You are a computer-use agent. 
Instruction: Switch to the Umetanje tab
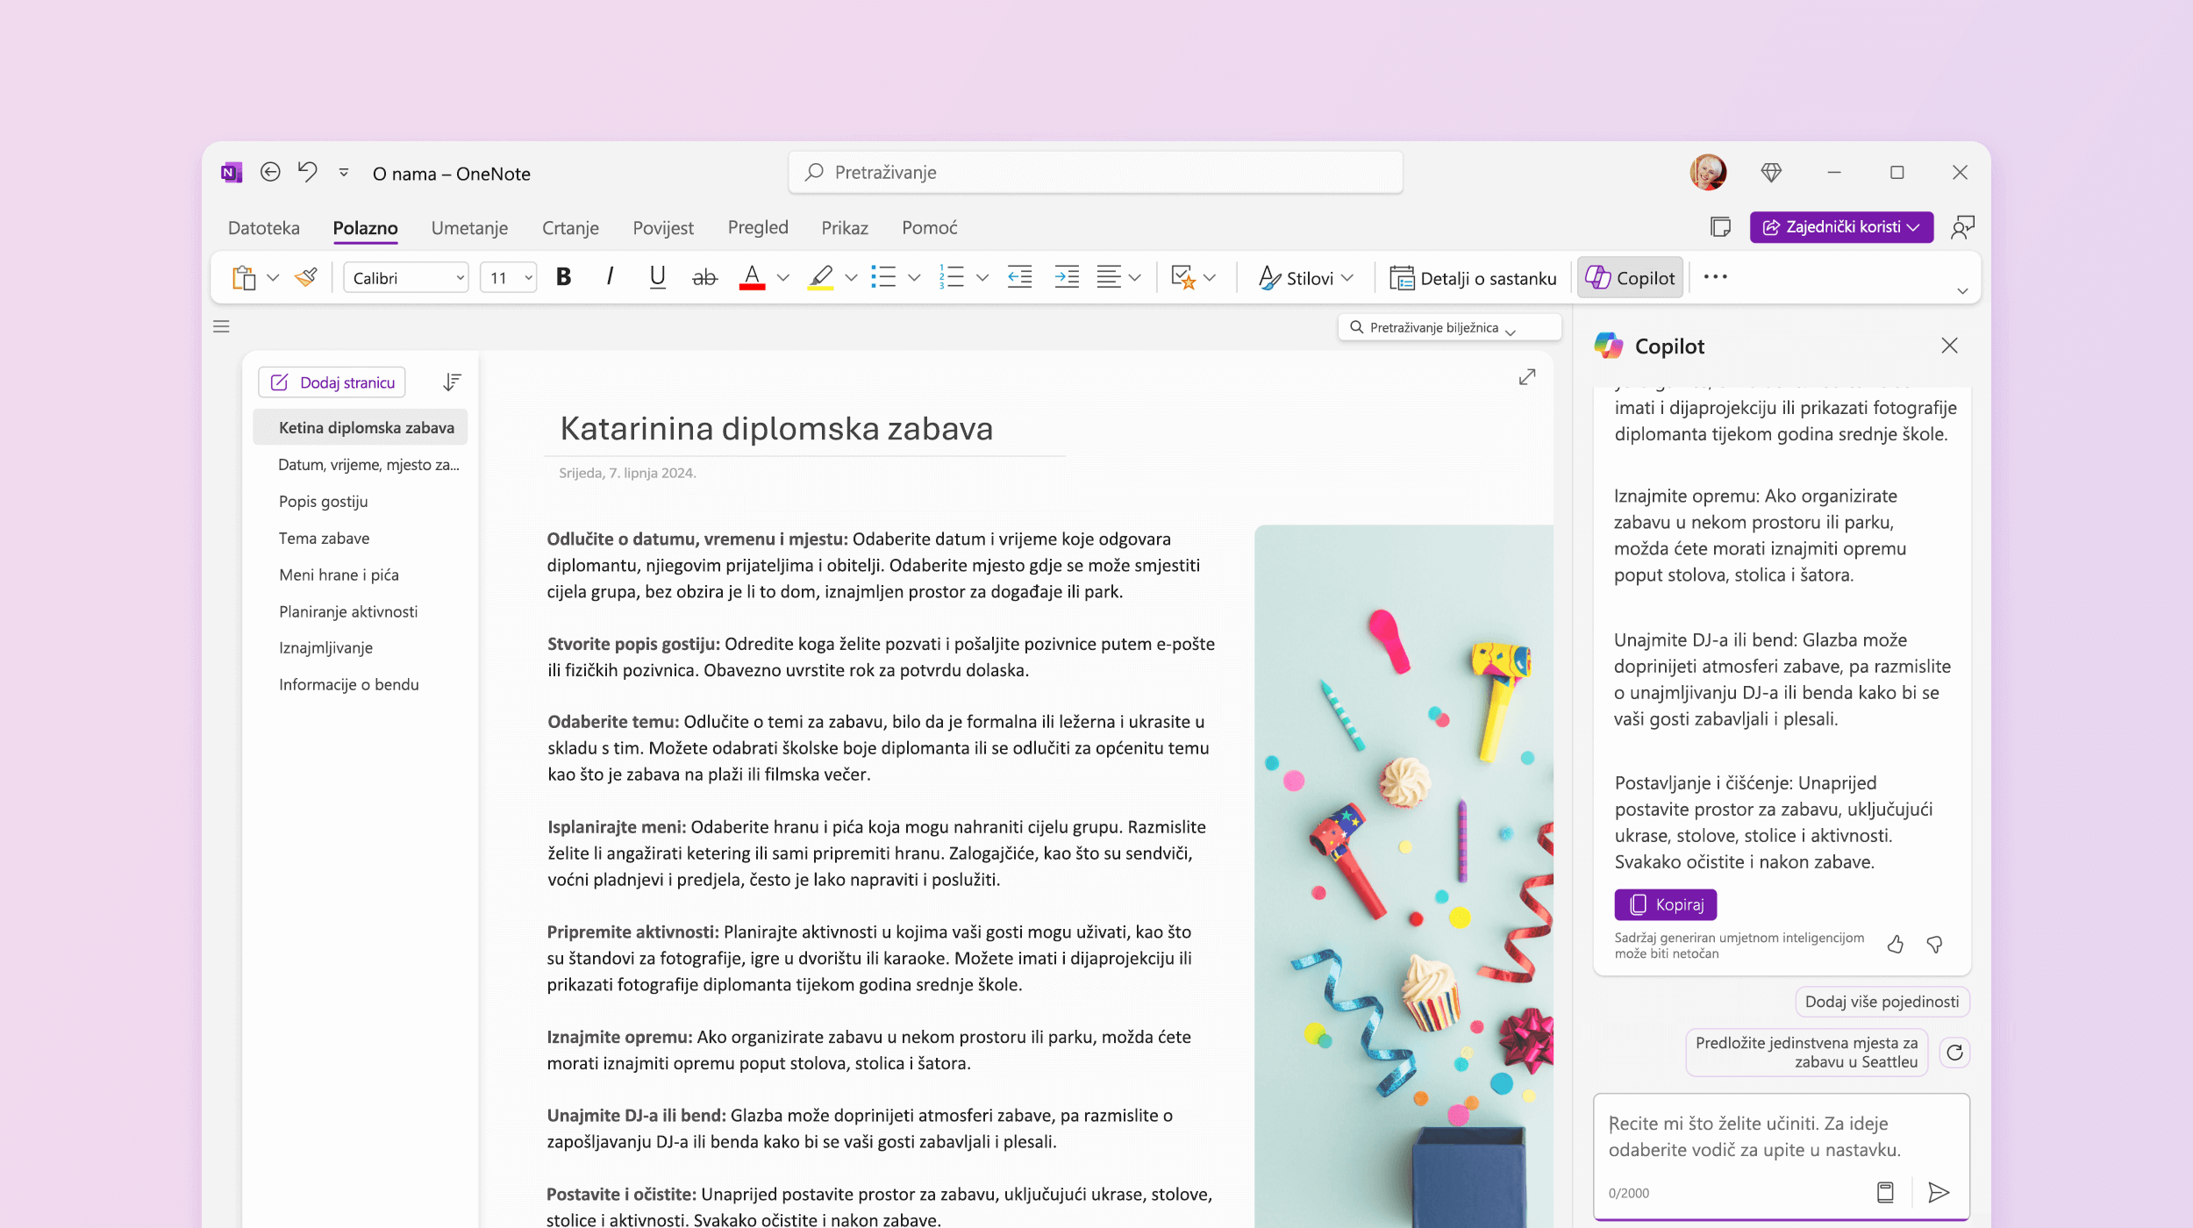tap(469, 228)
